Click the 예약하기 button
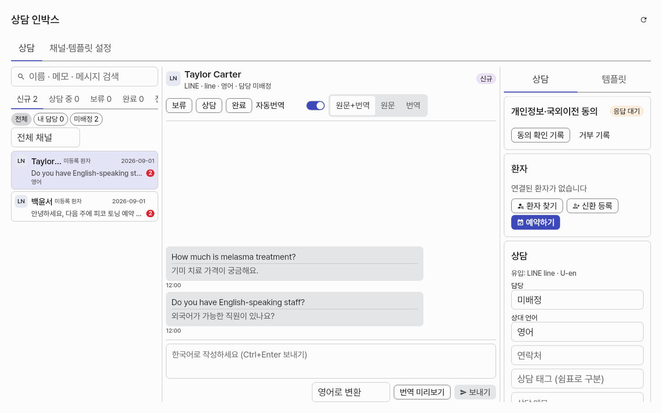 [x=536, y=223]
